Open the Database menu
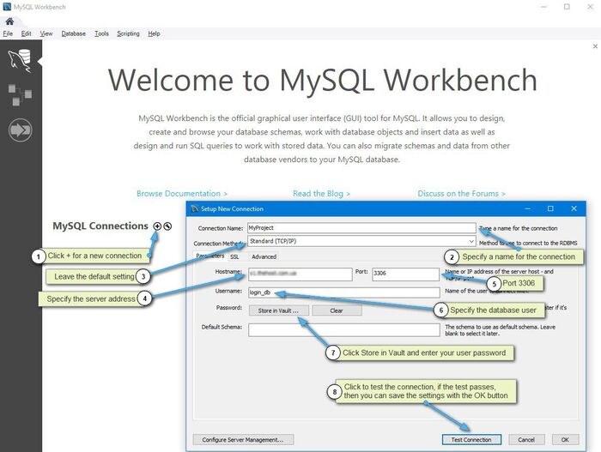The height and width of the screenshot is (452, 601). pyautogui.click(x=73, y=33)
